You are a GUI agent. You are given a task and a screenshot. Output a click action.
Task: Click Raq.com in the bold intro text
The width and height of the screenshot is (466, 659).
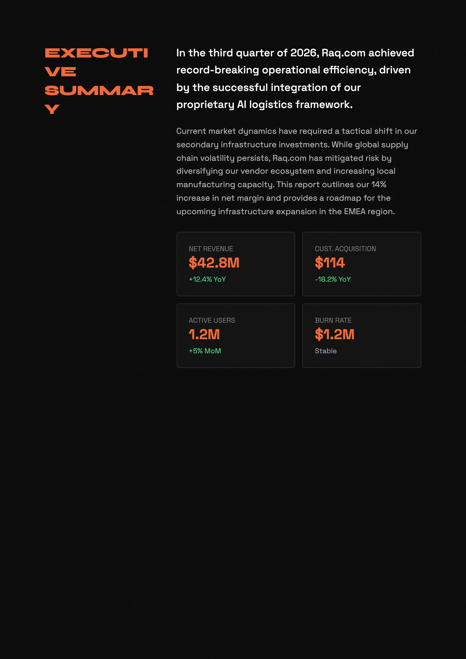[343, 53]
